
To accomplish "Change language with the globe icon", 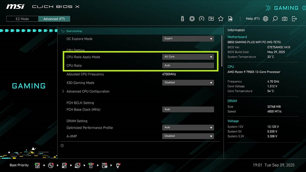I will click(265, 19).
